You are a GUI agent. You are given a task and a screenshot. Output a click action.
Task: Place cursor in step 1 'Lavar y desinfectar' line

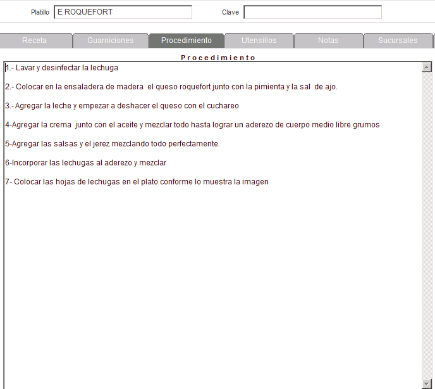click(x=62, y=68)
